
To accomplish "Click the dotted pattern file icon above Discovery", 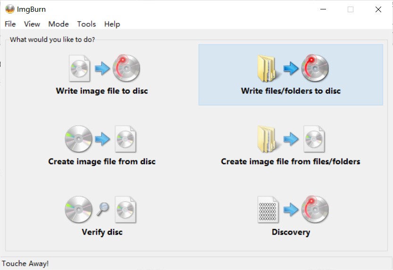I will click(268, 209).
